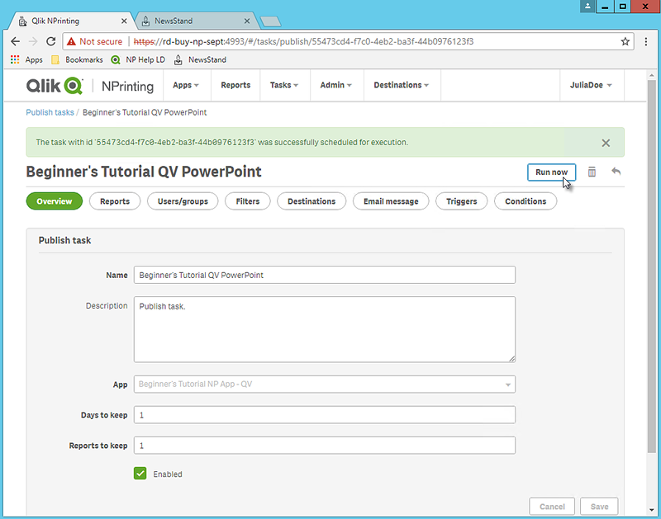Viewport: 661px width, 519px height.
Task: Open the NP Help LD bookmark
Action: coord(139,59)
